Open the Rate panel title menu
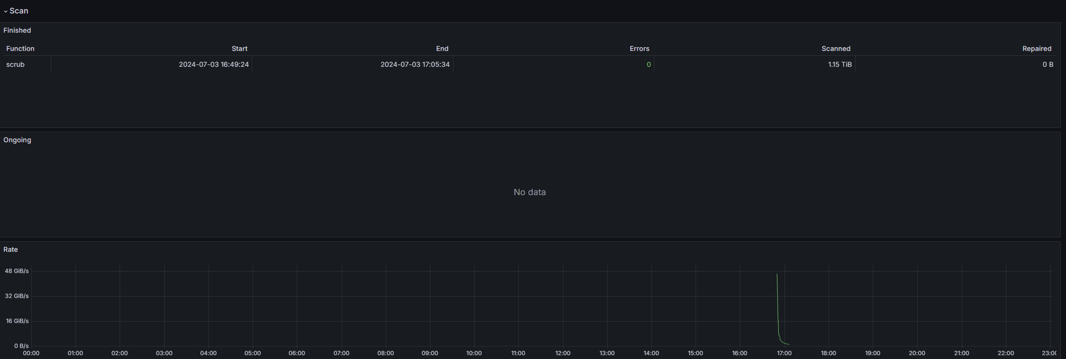Screen dimensions: 1066x359 (11, 249)
